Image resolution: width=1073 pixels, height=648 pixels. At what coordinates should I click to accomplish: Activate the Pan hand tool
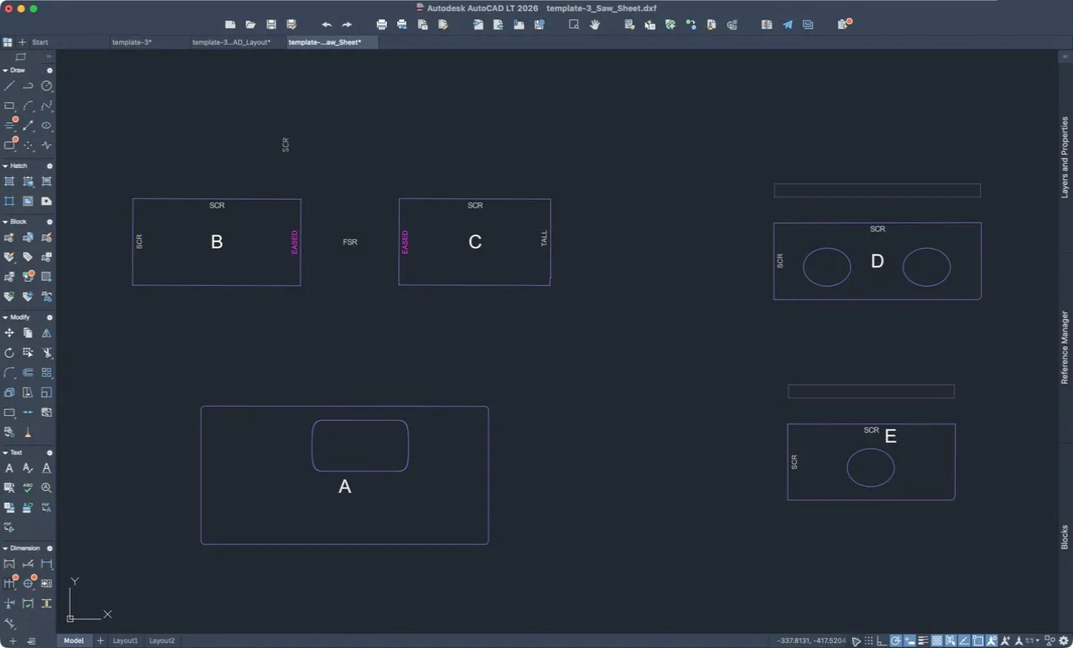click(595, 24)
